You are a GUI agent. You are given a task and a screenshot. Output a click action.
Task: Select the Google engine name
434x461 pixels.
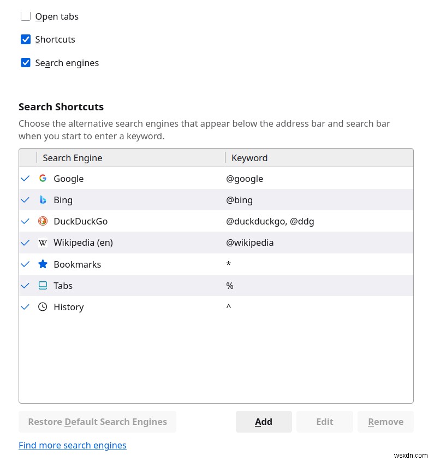(x=69, y=179)
